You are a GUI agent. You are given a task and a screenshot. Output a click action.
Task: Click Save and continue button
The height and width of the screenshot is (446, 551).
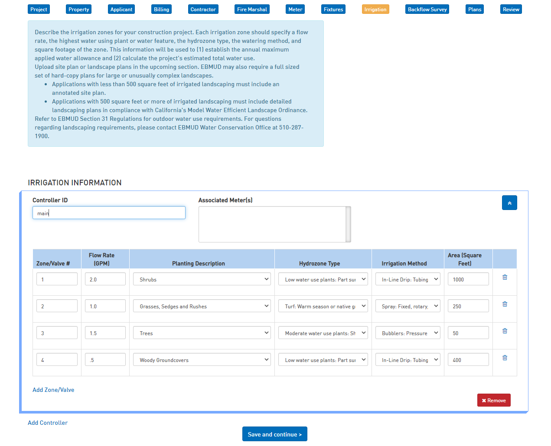[x=274, y=434]
